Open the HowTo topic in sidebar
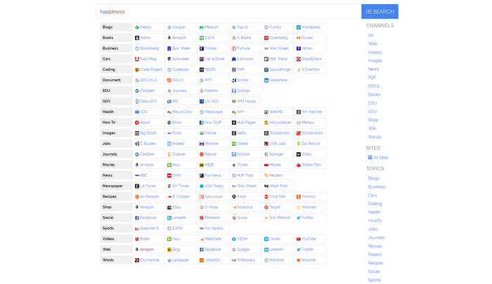Screen dimensions: 492x284 click(x=375, y=221)
